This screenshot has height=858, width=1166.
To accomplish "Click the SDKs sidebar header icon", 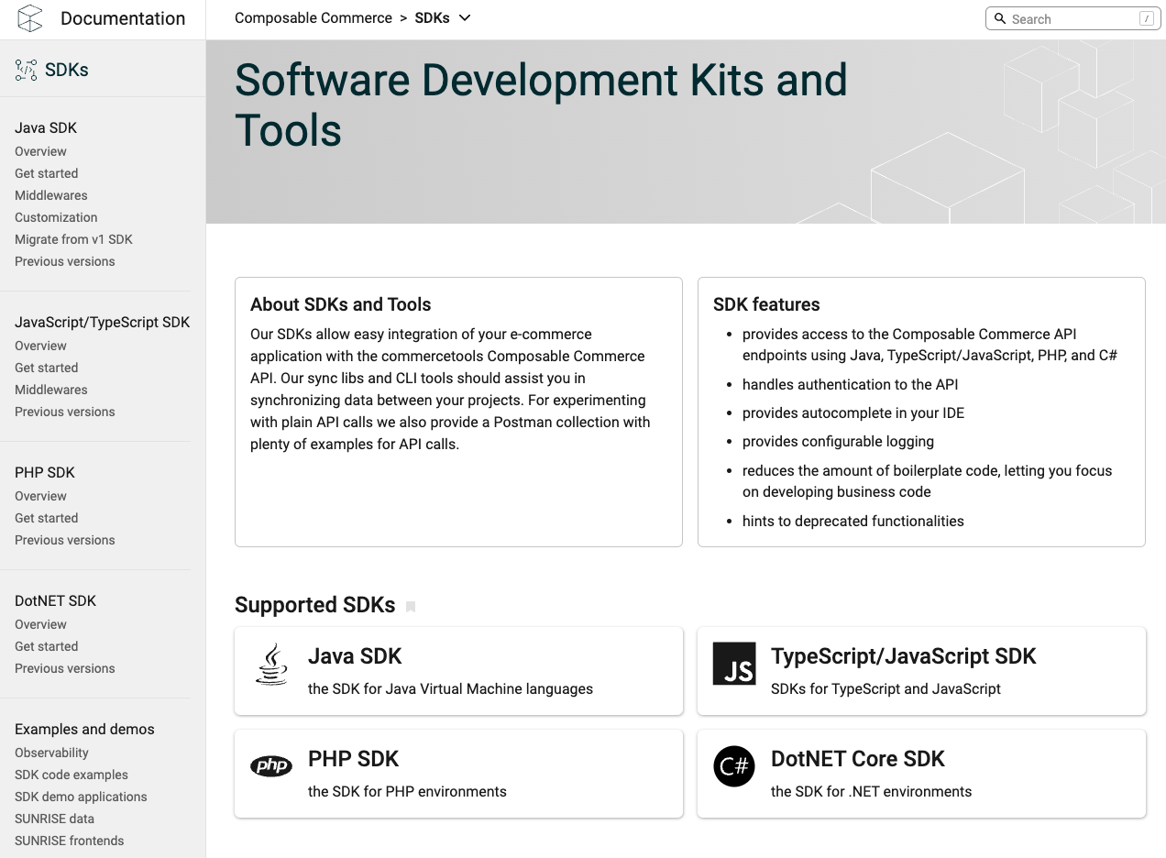I will 26,70.
